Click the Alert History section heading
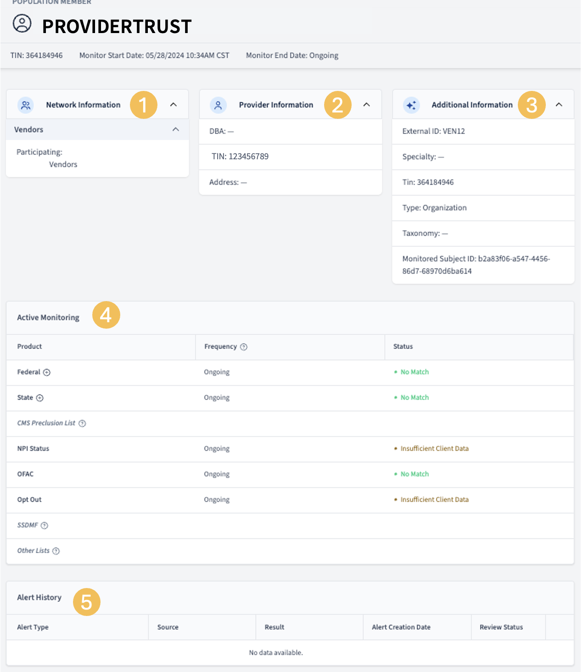The width and height of the screenshot is (583, 672). [39, 598]
